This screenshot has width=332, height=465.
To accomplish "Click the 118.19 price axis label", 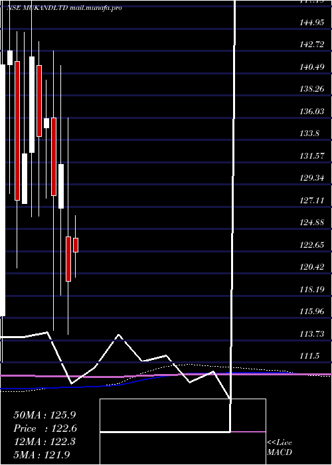I will coord(312,289).
